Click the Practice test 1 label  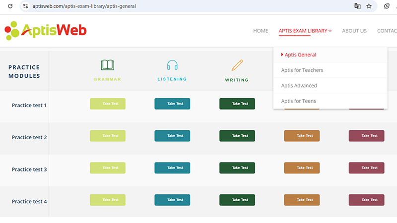[x=29, y=105]
